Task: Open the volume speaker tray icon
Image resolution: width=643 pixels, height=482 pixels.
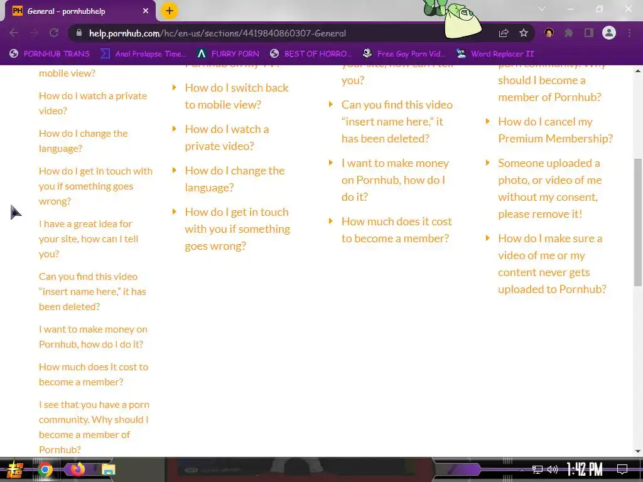Action: pyautogui.click(x=553, y=469)
